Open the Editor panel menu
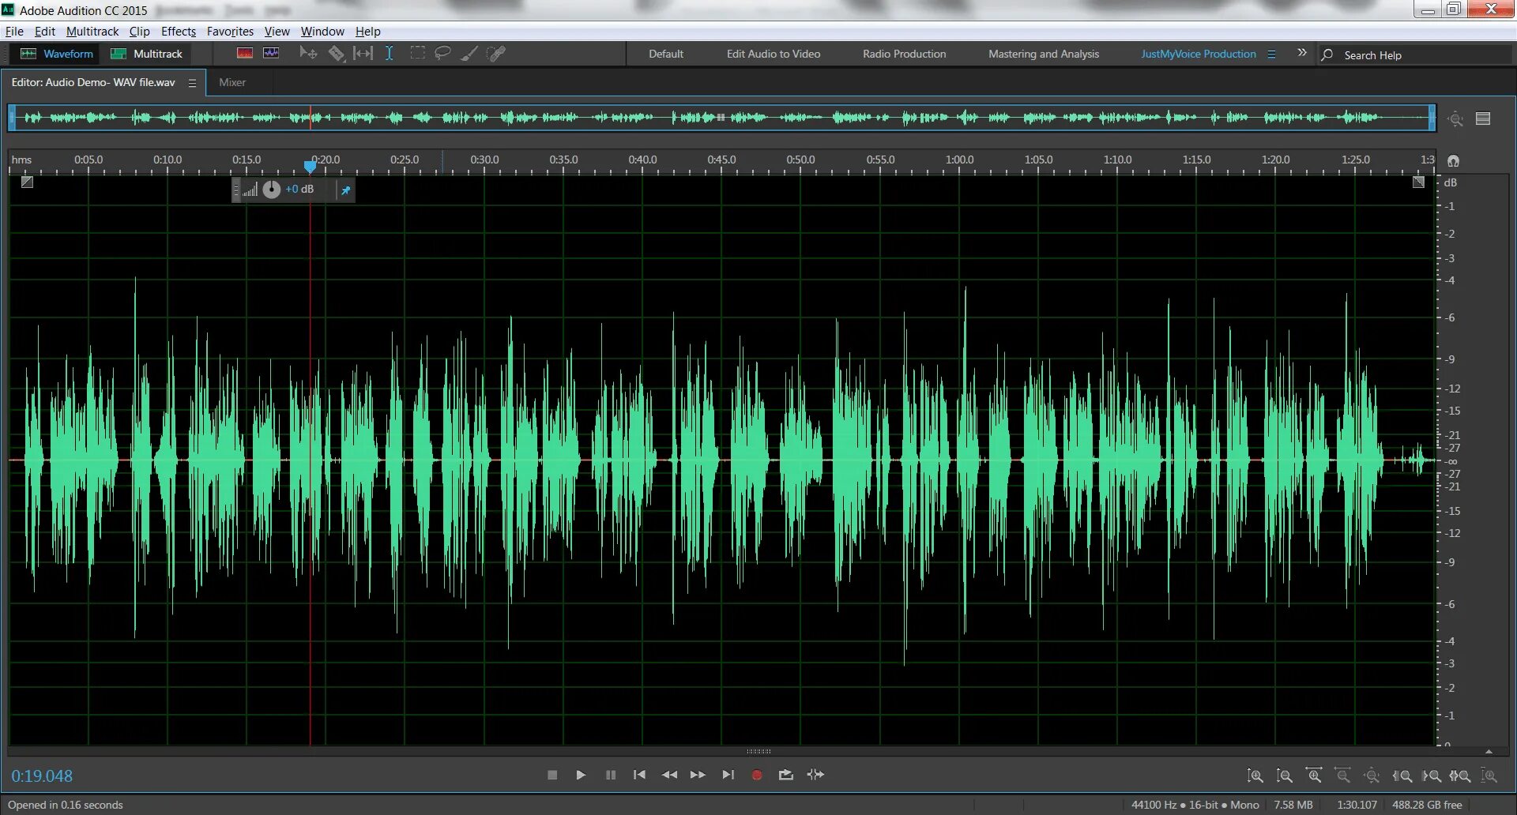1517x815 pixels. click(x=192, y=82)
